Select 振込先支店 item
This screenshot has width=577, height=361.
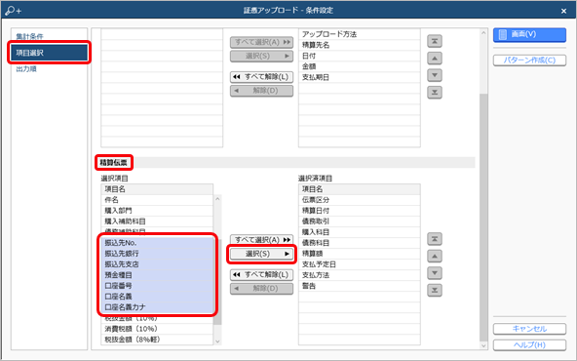click(157, 264)
